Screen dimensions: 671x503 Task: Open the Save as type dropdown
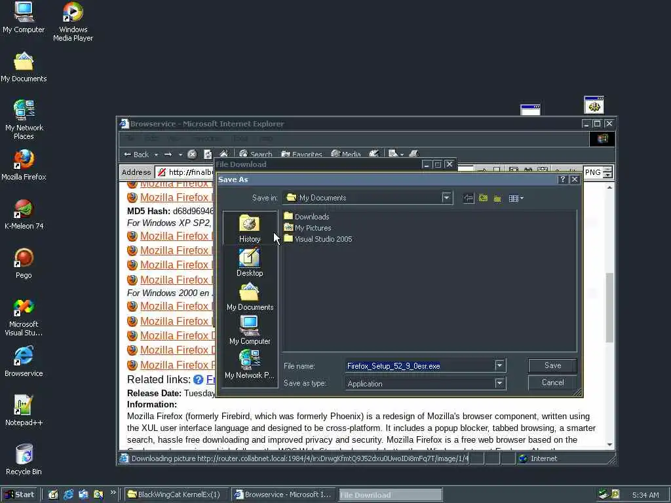point(499,383)
